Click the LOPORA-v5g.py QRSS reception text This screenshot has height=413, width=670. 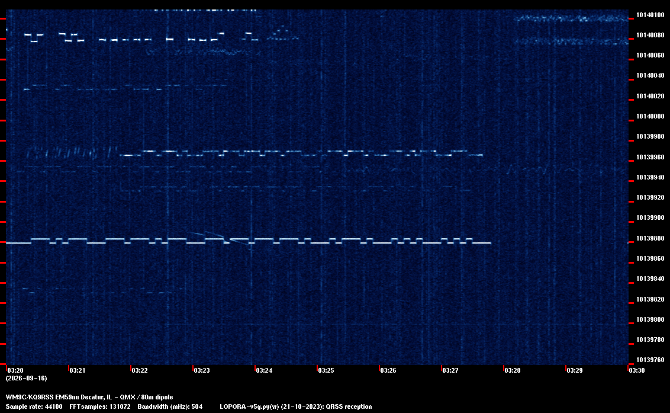[296, 406]
